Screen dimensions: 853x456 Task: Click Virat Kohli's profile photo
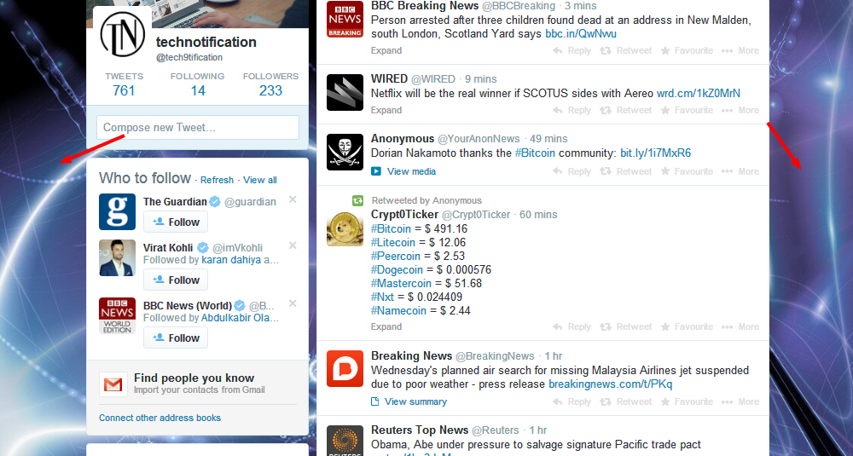click(117, 257)
